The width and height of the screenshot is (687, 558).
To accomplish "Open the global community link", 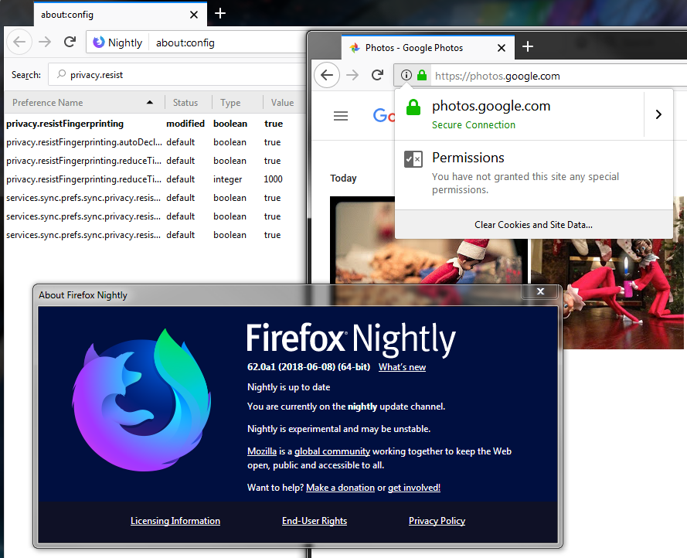I will [x=332, y=451].
